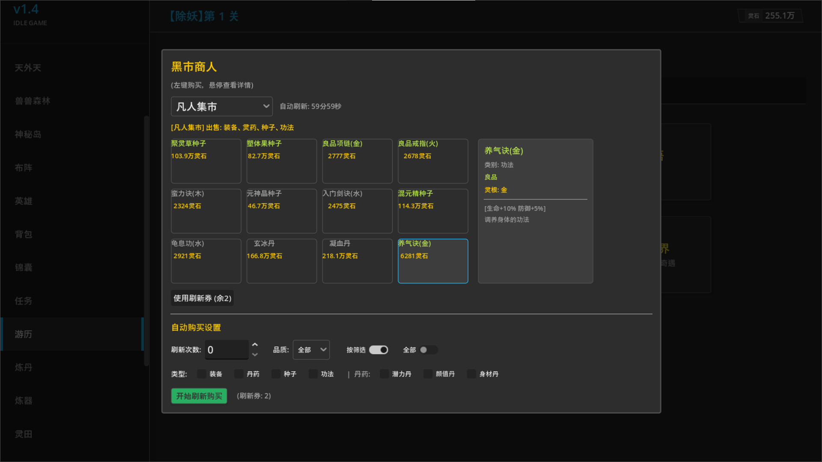Click the 养气诀(金) highlighted item
Image resolution: width=822 pixels, height=462 pixels.
click(432, 261)
